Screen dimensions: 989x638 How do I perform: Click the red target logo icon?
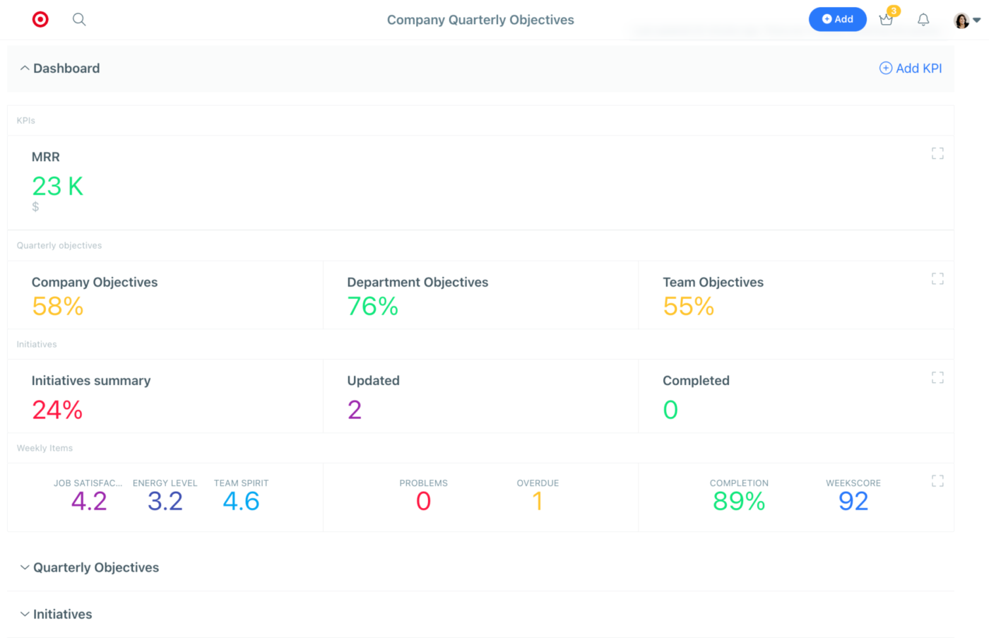pyautogui.click(x=40, y=19)
